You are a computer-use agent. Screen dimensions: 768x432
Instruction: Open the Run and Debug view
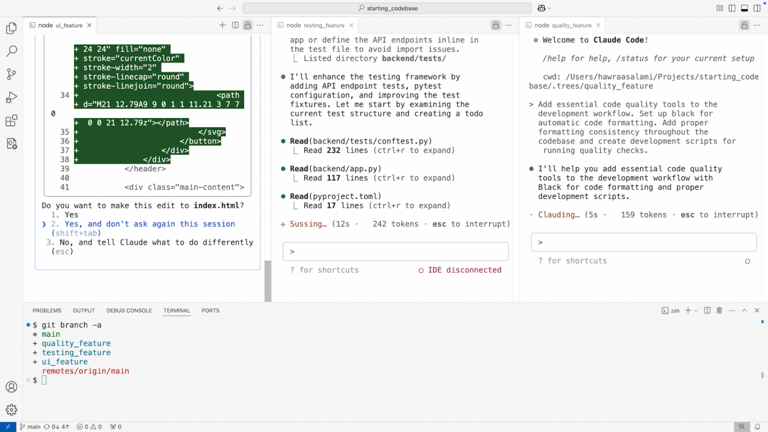coord(11,98)
